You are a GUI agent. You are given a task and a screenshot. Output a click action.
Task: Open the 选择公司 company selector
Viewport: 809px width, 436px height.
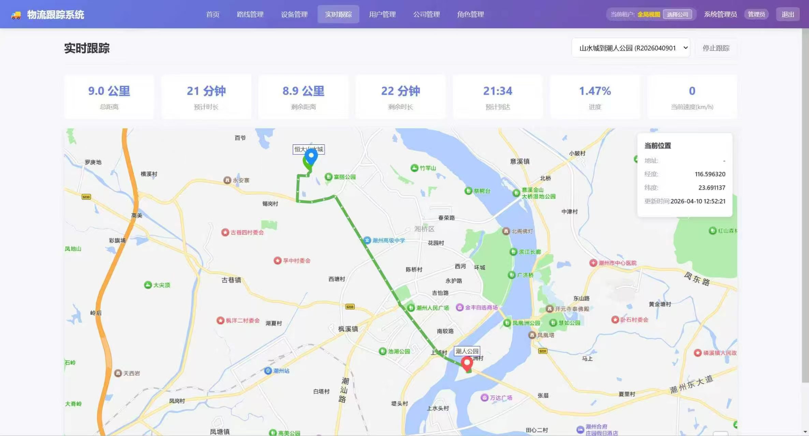click(x=678, y=14)
